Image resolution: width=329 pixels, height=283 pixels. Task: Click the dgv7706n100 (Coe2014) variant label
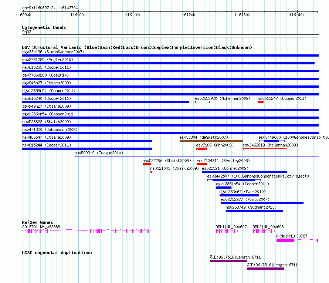45,75
